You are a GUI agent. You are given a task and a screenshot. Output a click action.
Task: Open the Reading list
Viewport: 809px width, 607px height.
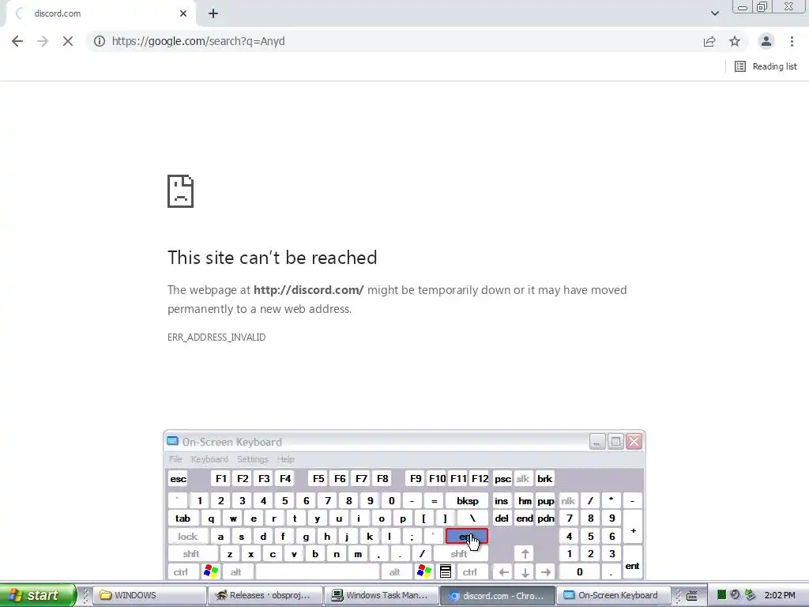point(766,66)
